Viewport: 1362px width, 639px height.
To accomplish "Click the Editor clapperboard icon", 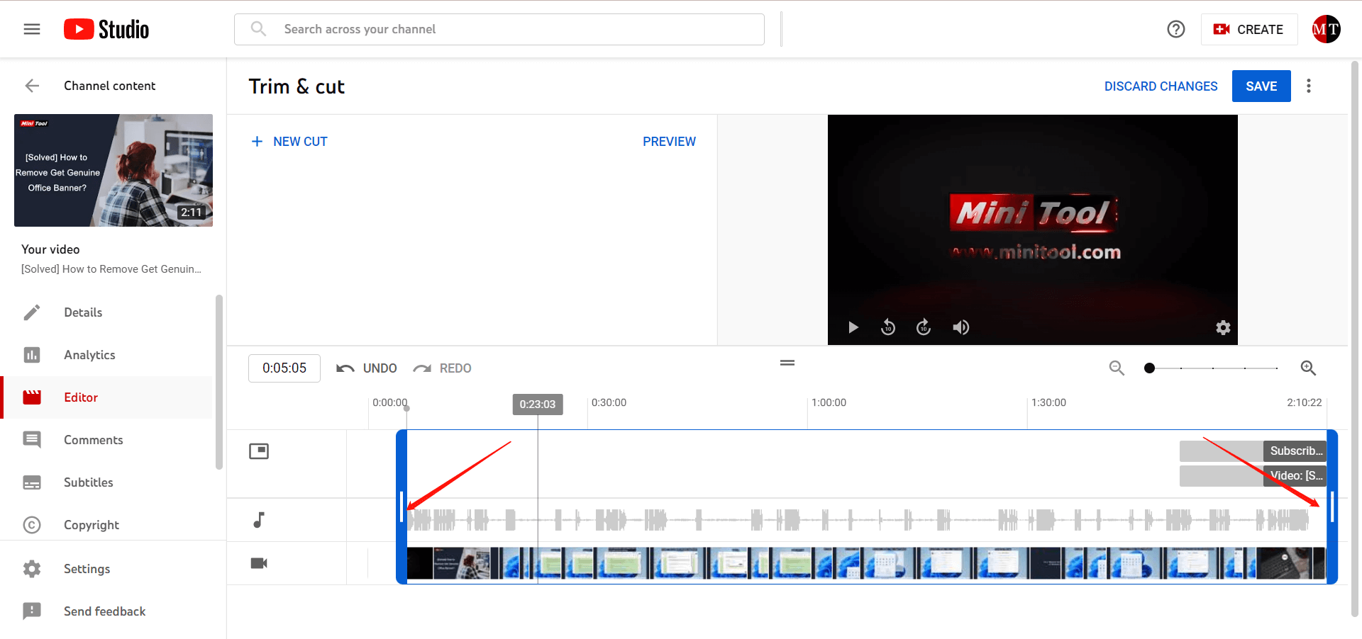I will click(x=32, y=397).
